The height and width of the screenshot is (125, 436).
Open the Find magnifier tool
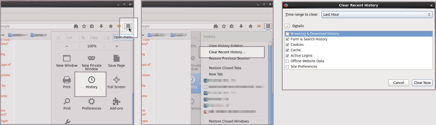click(67, 101)
